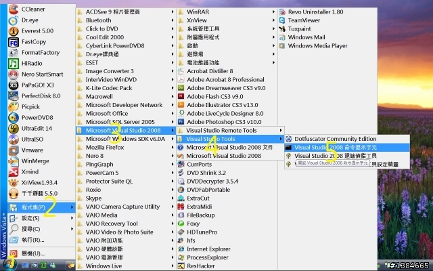433x271 pixels.
Task: Open 執行(R)... run dialog
Action: [x=41, y=240]
